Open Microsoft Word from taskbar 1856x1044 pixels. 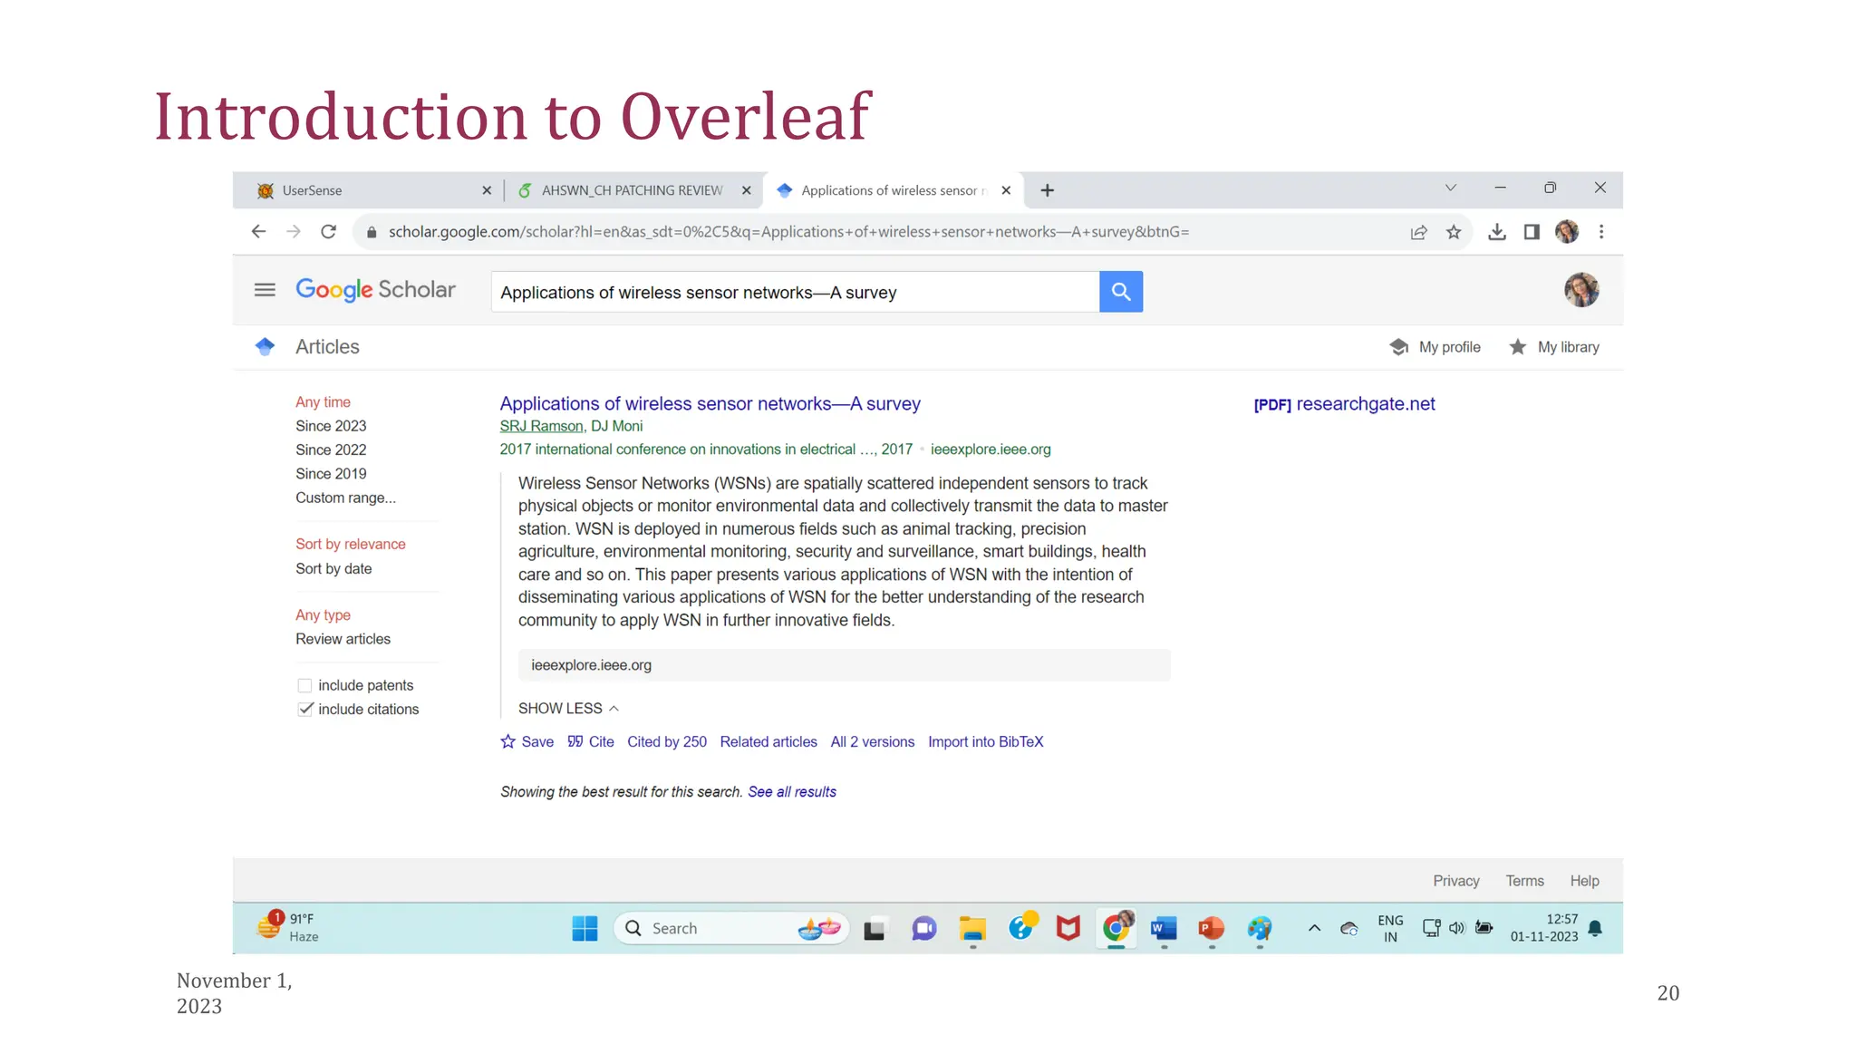(x=1164, y=929)
